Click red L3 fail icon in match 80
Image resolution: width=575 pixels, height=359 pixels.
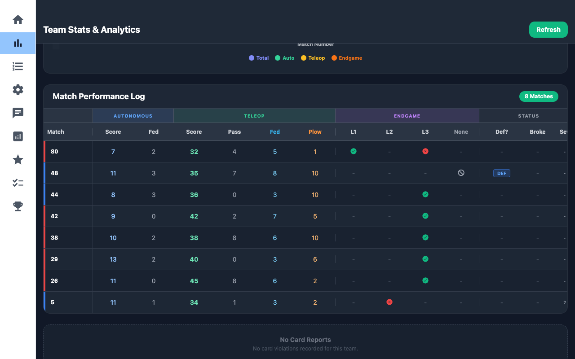point(425,151)
